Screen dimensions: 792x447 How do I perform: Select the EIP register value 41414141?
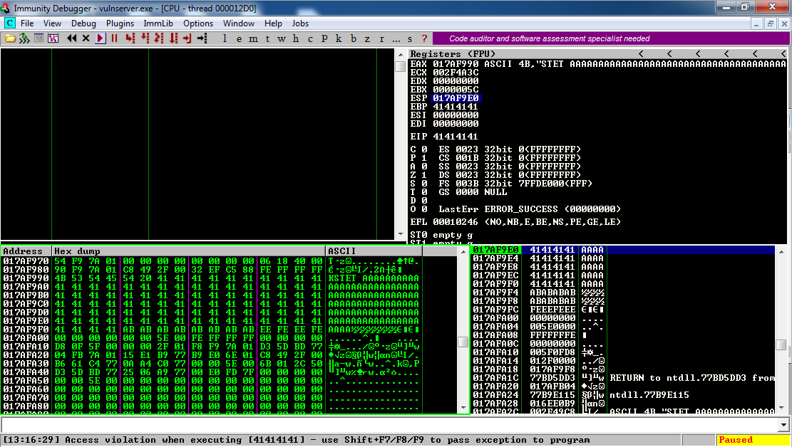click(455, 136)
